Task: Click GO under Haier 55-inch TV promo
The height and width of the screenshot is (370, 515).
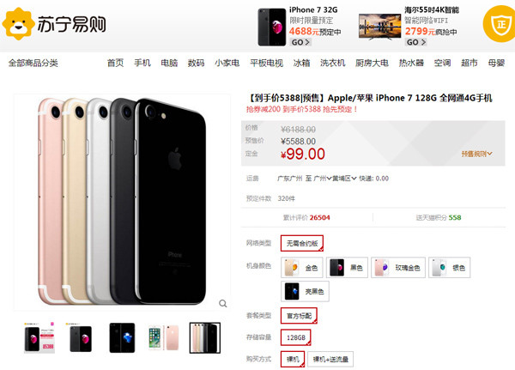Action: pos(415,42)
